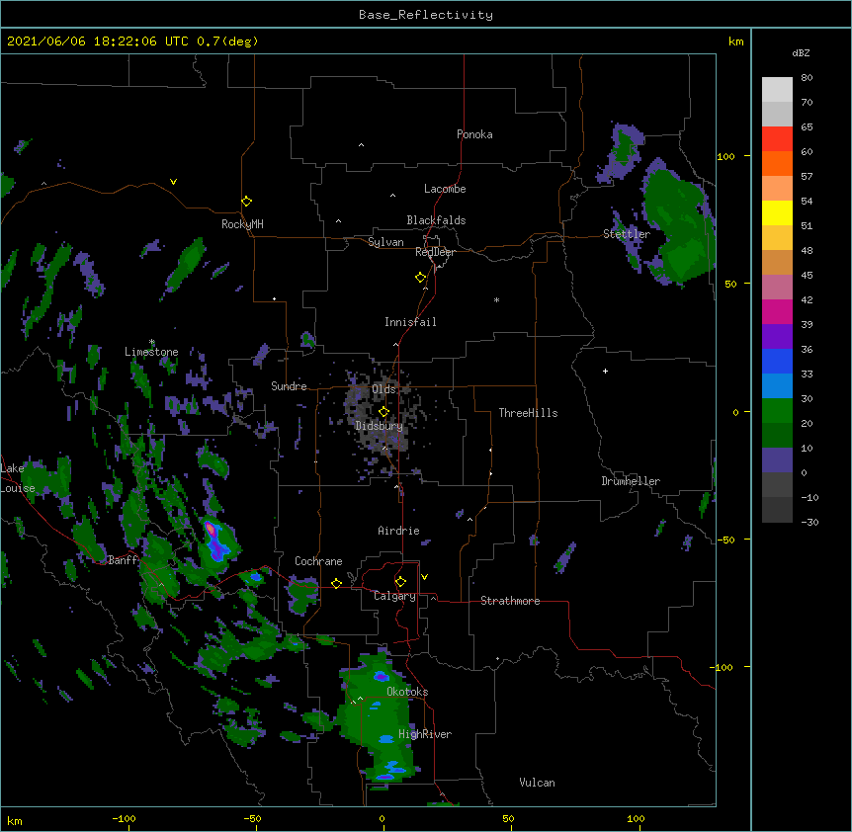Click the Stettler label
Screen dimensions: 852x832
626,234
